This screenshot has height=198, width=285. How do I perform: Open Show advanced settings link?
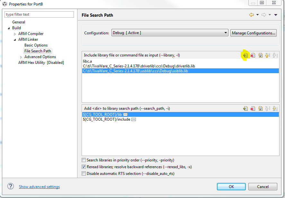tap(39, 187)
